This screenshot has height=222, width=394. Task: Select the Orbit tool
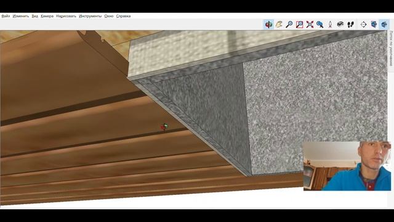pos(268,25)
